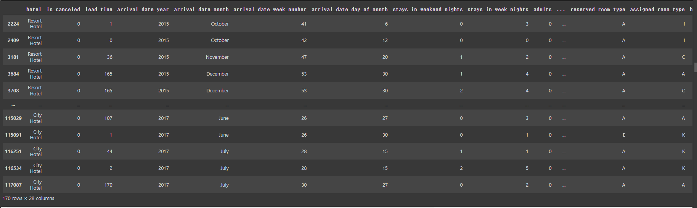Click lead_time value 44 in row 116251
Screen dimensions: 697x208
pyautogui.click(x=109, y=151)
